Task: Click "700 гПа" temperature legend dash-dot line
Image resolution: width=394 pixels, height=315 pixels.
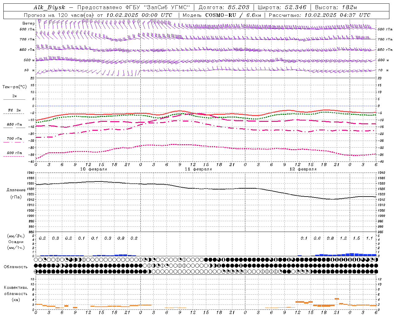Action: click(x=14, y=142)
